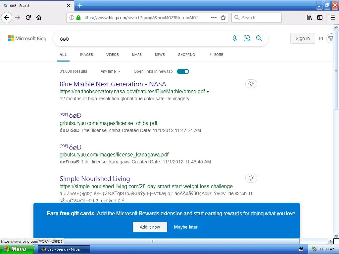Select Mypal window in taskbar
339x254 pixels.
[64, 249]
